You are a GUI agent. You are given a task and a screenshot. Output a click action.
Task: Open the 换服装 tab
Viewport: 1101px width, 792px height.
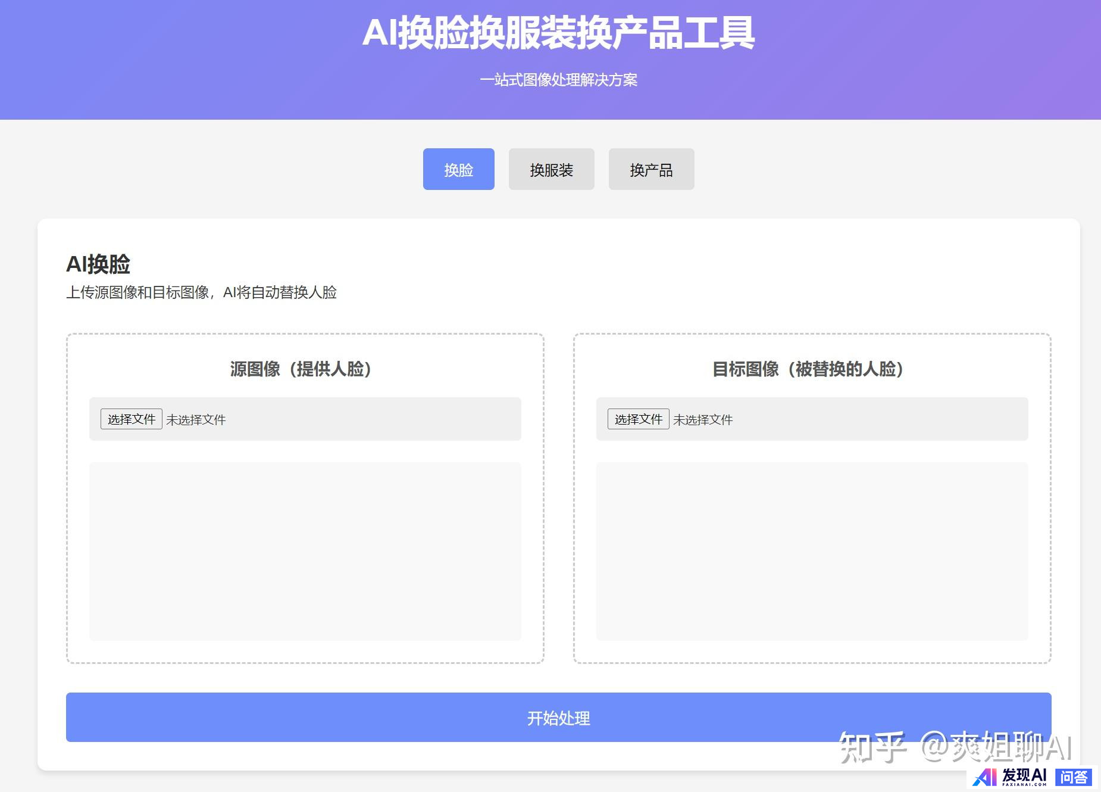click(x=551, y=170)
